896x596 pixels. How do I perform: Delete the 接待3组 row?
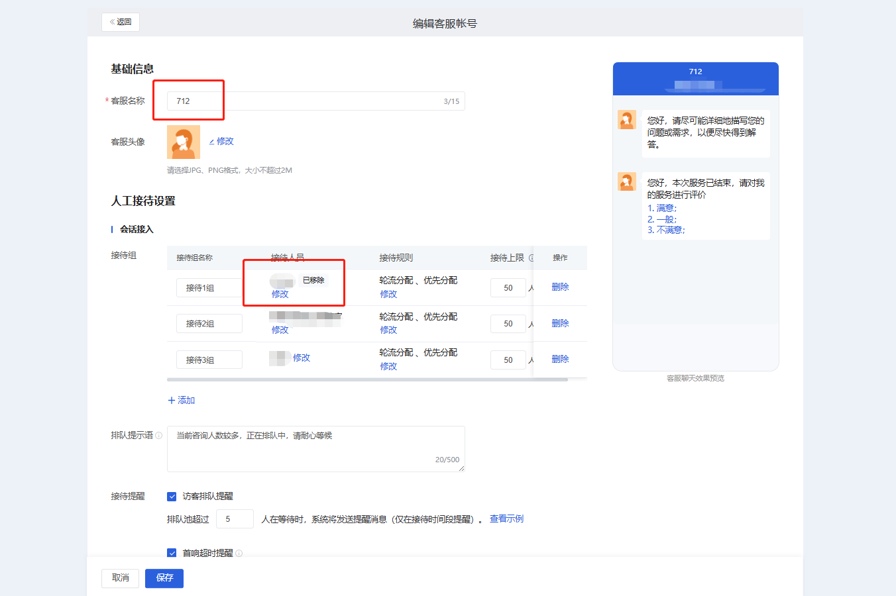click(560, 359)
